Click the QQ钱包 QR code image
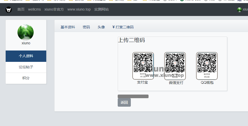Viewport: 248px width, 126px height. (x=207, y=66)
